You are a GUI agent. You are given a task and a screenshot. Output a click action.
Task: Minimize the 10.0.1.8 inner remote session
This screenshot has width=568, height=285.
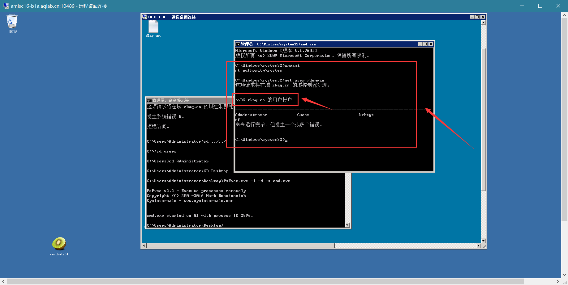[472, 17]
